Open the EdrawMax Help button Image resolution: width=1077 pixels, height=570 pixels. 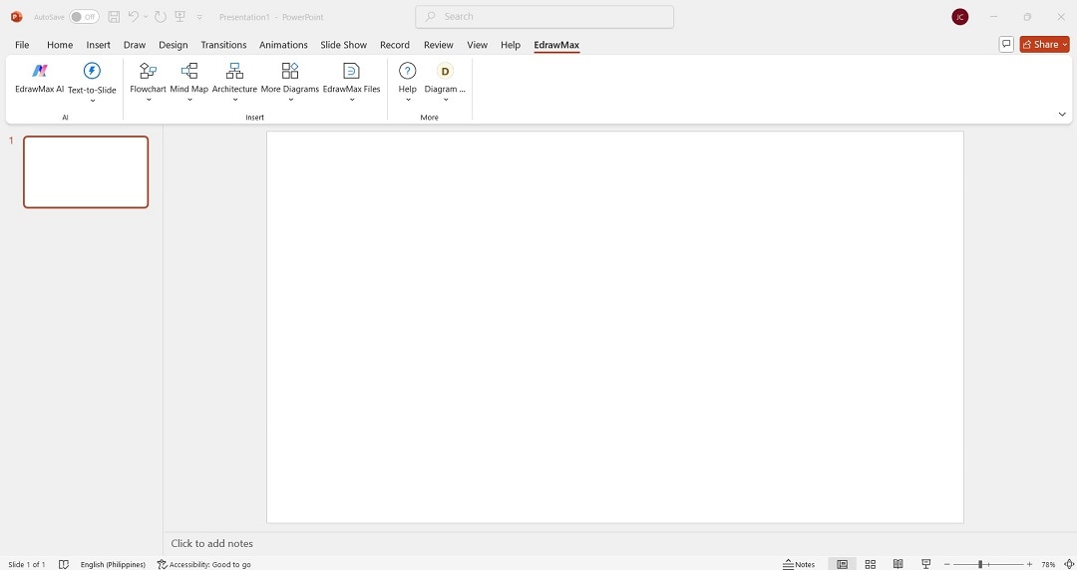(407, 78)
